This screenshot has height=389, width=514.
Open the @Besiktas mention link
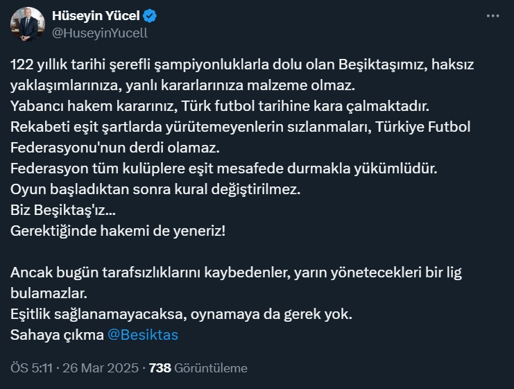(x=144, y=334)
